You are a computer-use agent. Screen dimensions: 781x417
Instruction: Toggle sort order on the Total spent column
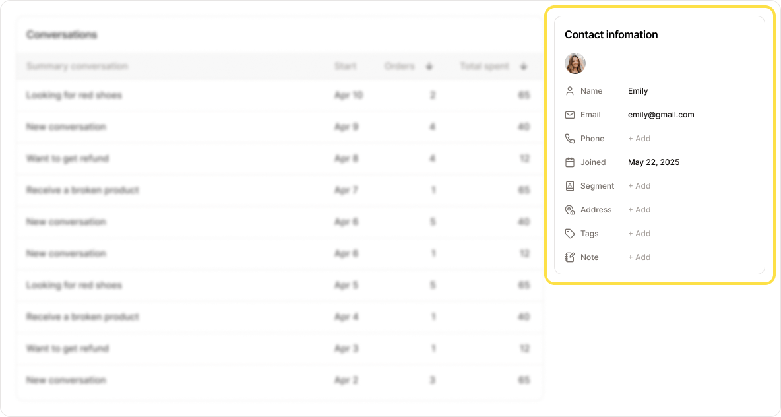click(x=523, y=66)
